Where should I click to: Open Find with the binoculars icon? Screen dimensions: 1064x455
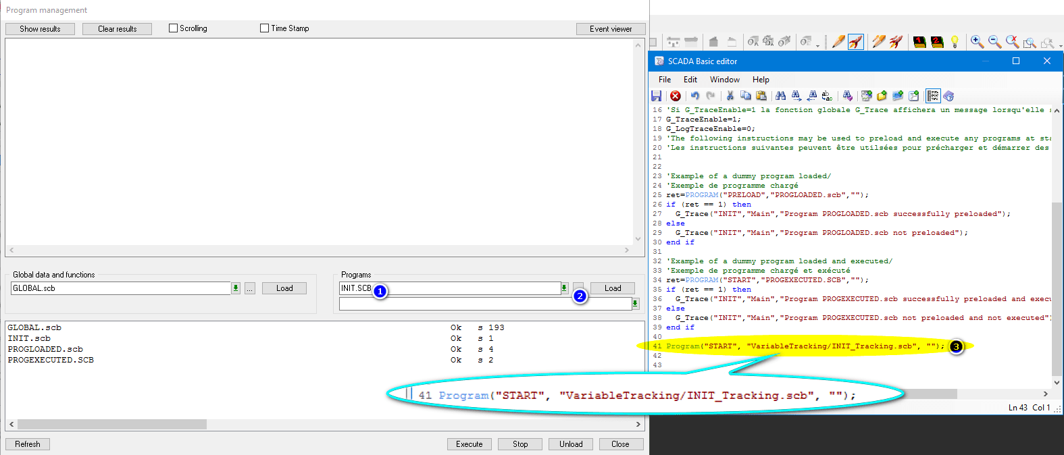coord(780,96)
